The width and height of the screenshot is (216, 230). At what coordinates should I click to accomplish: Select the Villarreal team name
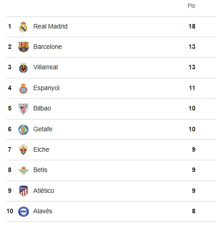pyautogui.click(x=46, y=67)
